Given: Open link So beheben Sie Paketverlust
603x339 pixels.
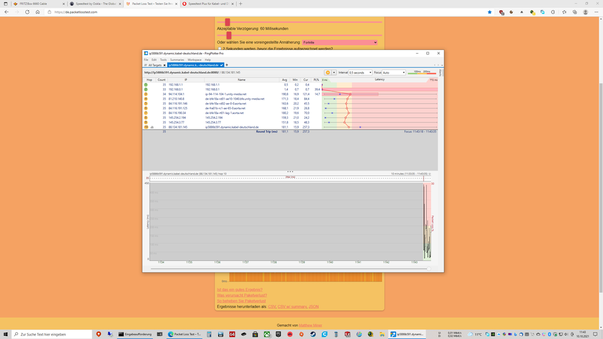Looking at the screenshot, I should [241, 301].
